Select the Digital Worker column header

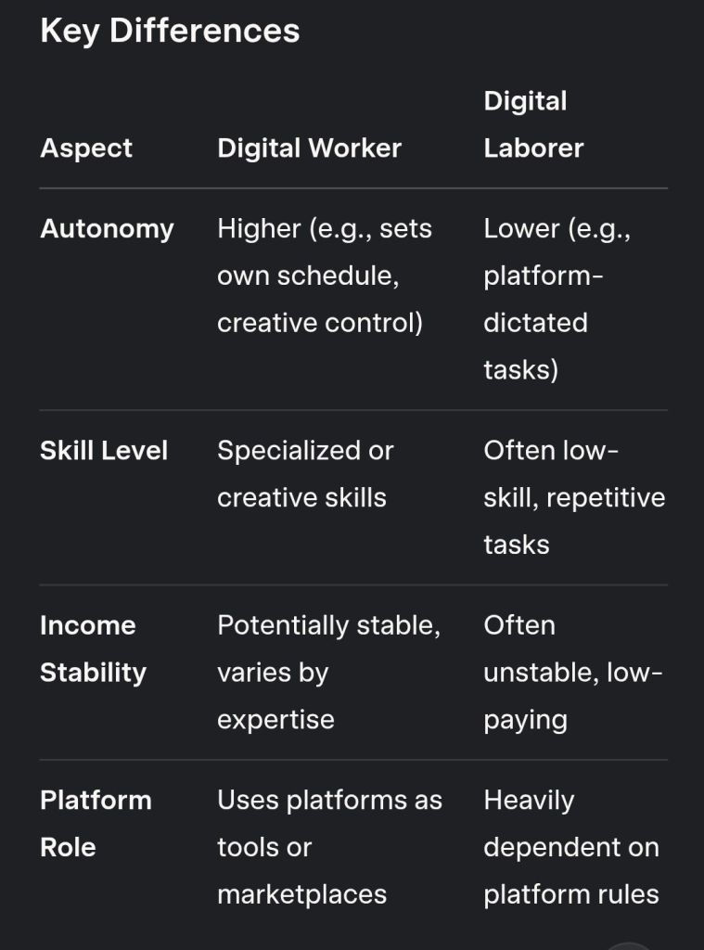pos(309,148)
